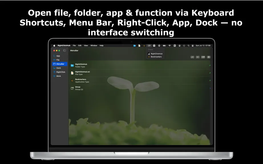Open the View menu

(86, 46)
